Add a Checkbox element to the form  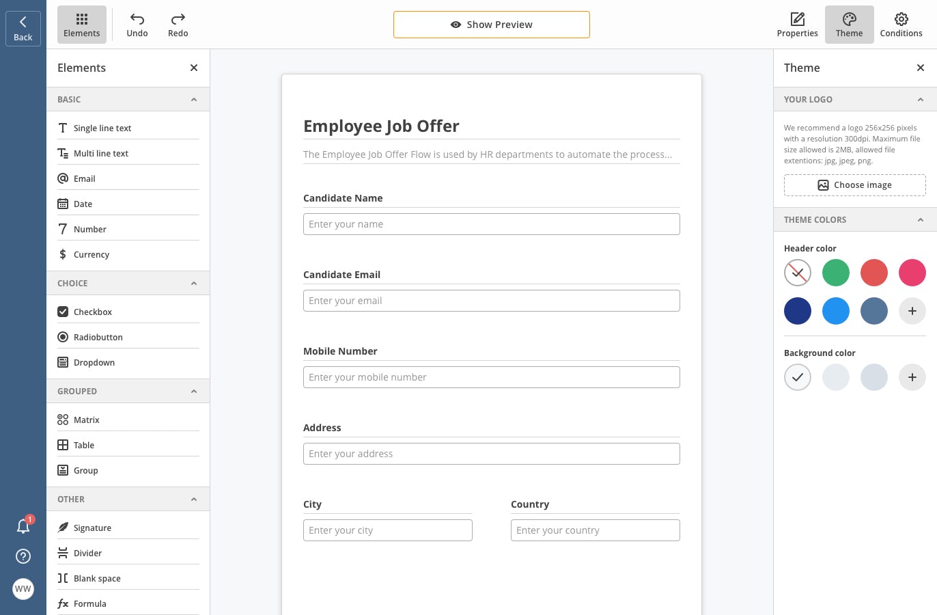tap(92, 312)
